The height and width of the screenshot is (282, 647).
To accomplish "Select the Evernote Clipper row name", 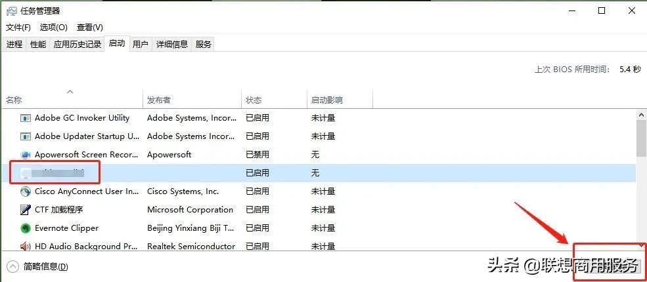I will click(x=67, y=228).
